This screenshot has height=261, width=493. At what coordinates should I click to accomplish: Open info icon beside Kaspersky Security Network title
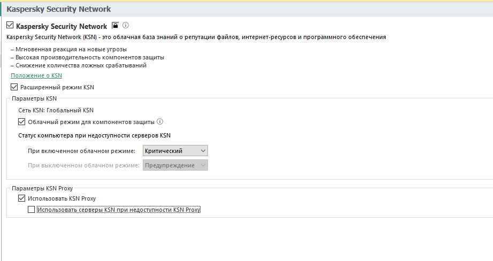click(126, 25)
